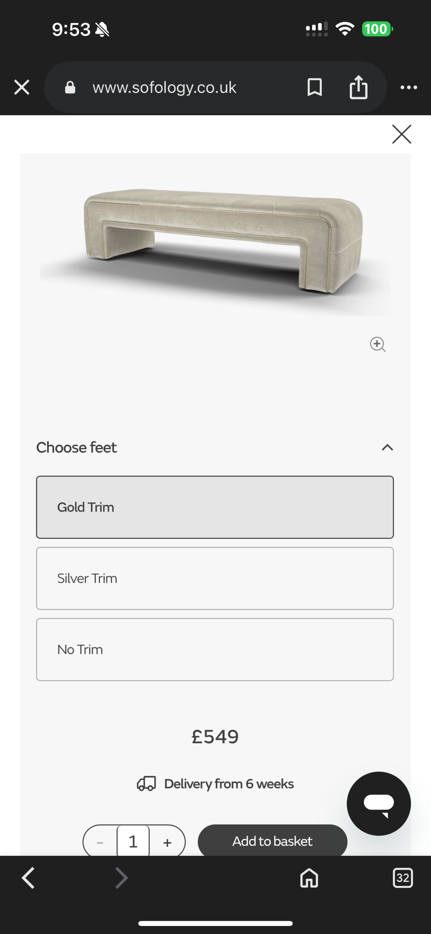Select the Gold Trim option
Viewport: 431px width, 934px height.
tap(215, 507)
